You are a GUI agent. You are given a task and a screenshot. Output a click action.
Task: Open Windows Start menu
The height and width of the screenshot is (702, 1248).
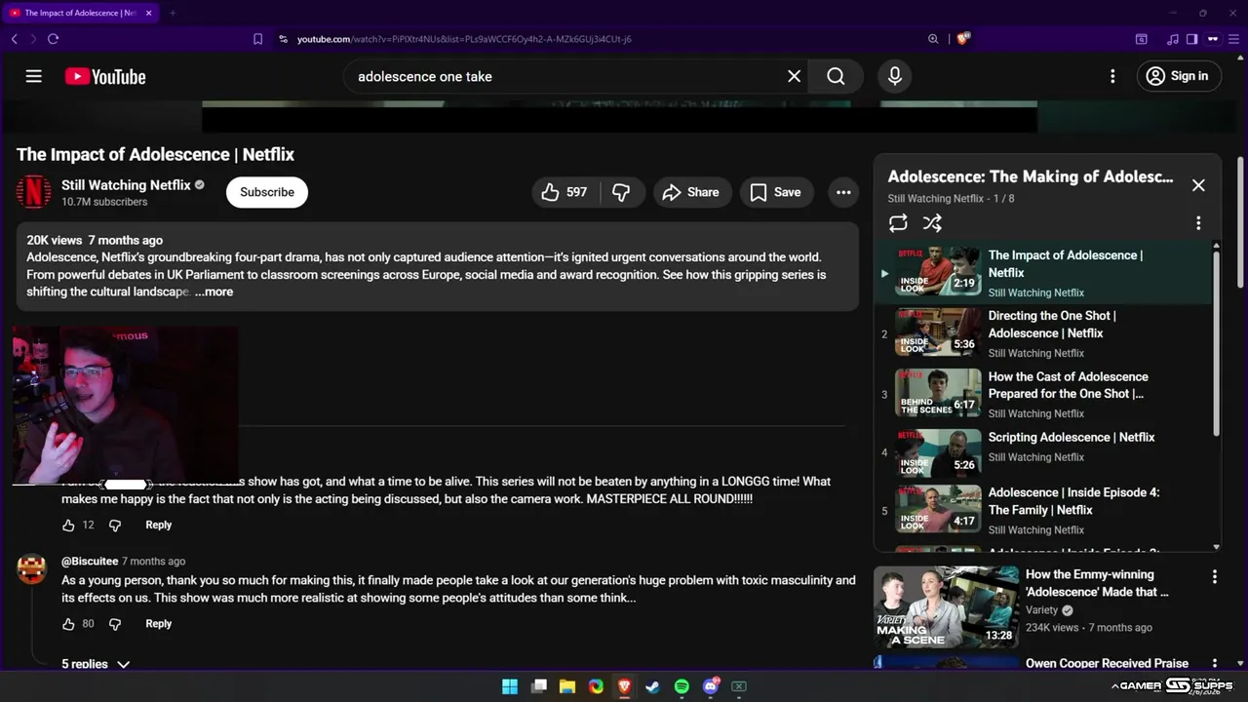click(x=510, y=686)
